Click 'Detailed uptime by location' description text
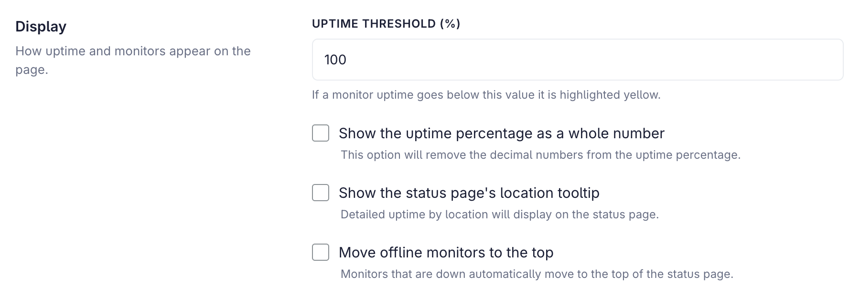 coord(500,215)
